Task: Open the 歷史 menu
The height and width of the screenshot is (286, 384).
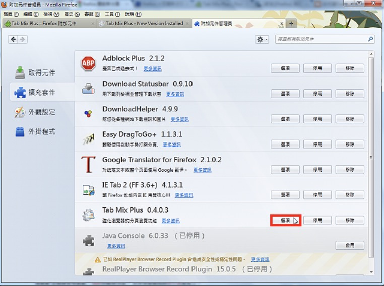Action: pos(72,14)
